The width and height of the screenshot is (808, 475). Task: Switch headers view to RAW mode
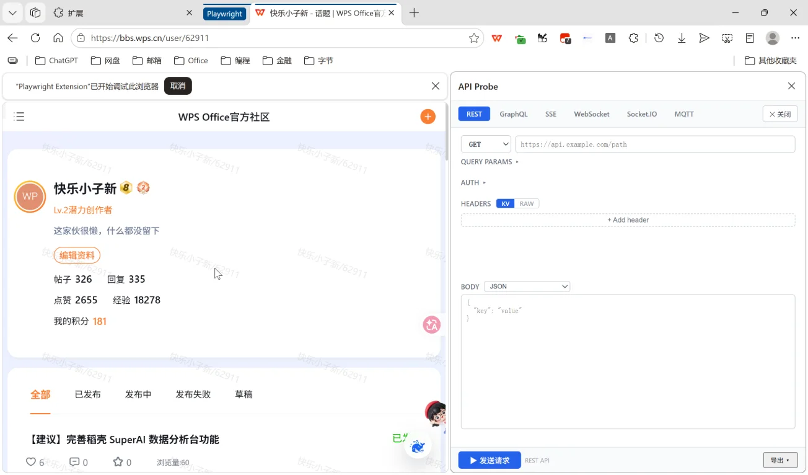pos(527,203)
